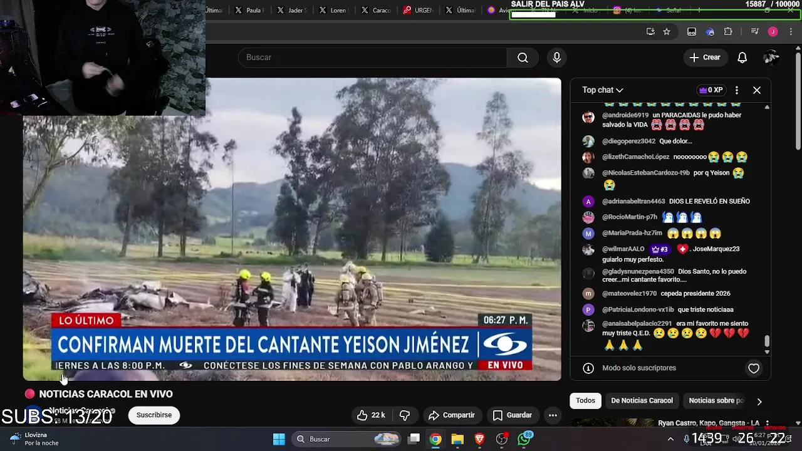Open WhatsApp from taskbar
802x451 pixels.
[524, 439]
